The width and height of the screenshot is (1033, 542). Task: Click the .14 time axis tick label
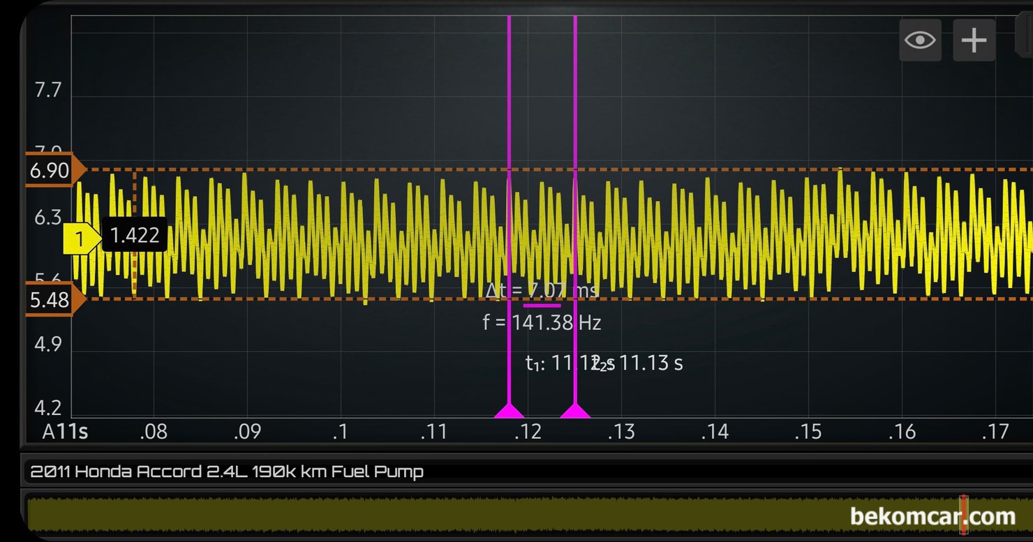[714, 432]
